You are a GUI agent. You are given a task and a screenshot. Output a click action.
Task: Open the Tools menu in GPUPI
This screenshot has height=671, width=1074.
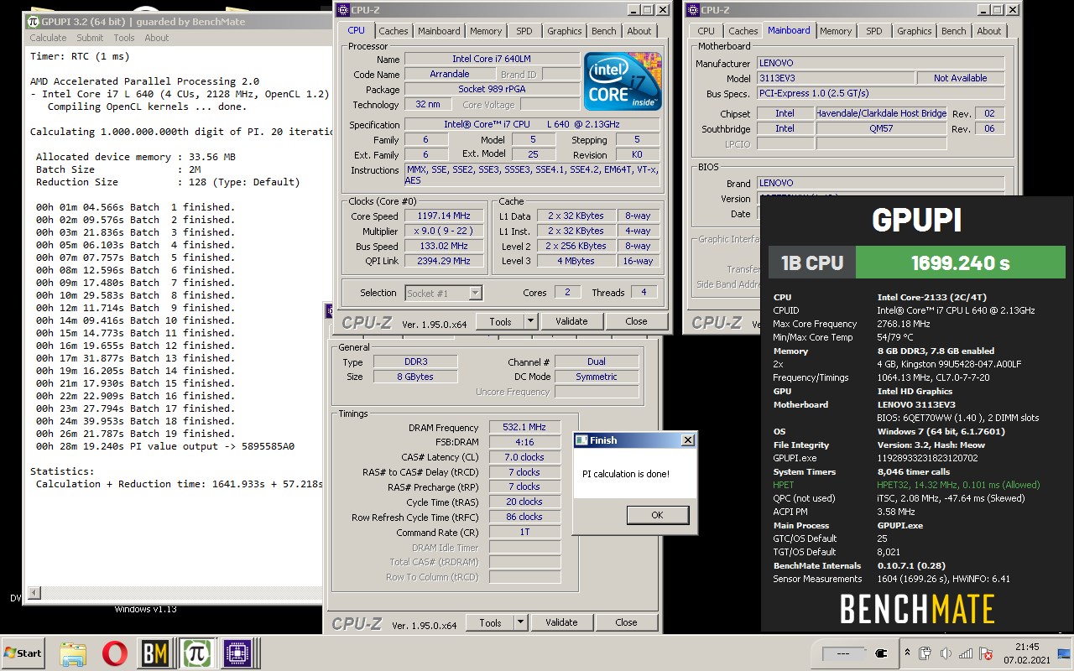point(124,38)
